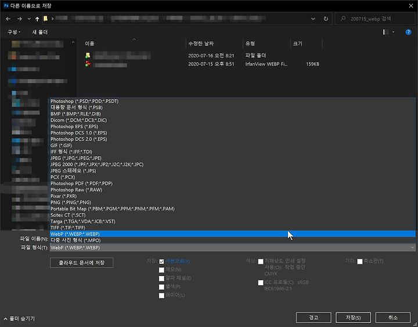The width and height of the screenshot is (418, 327).
Task: Click the folder icon in address bar
Action: point(46,19)
